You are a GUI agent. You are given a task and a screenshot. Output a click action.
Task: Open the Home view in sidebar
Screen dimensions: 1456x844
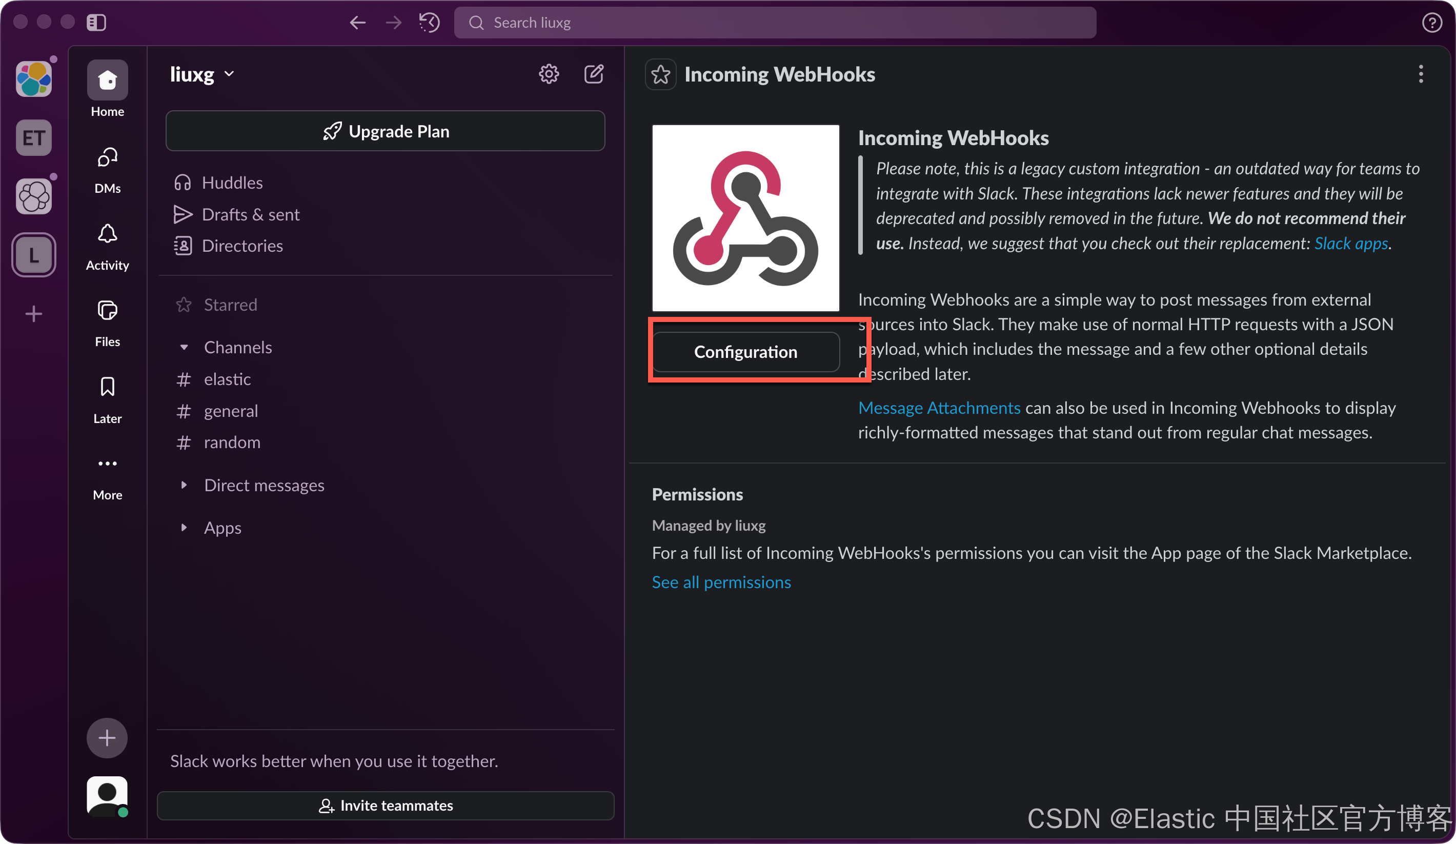pyautogui.click(x=107, y=81)
